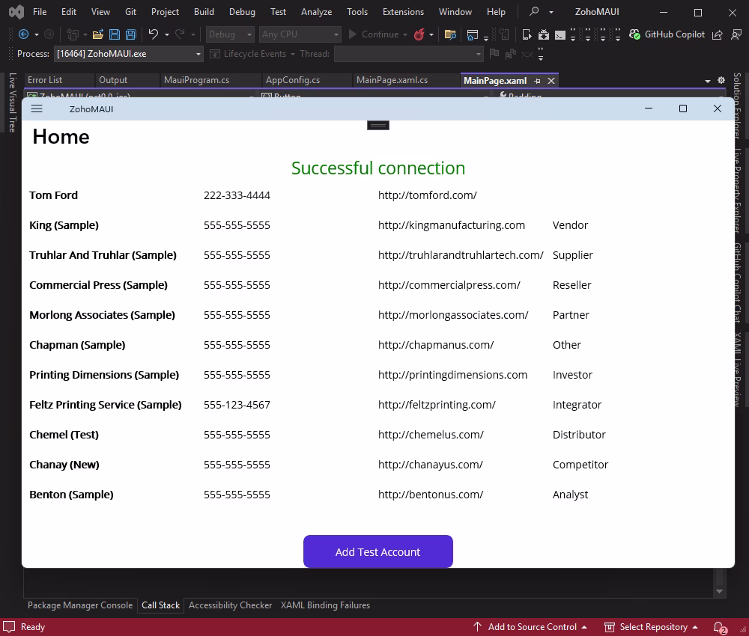Click the Share arrow icon beside Copilot

point(717,34)
